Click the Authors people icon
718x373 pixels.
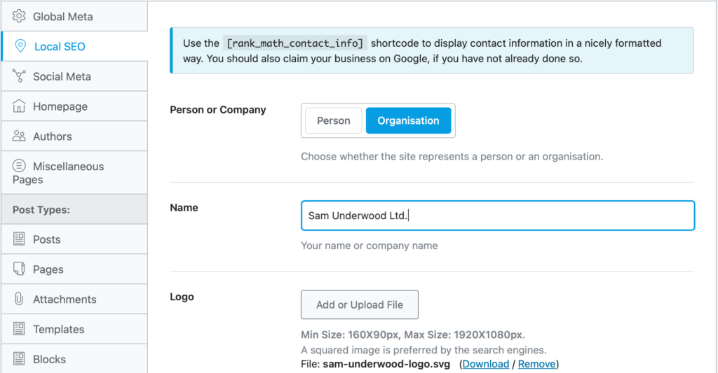click(19, 136)
